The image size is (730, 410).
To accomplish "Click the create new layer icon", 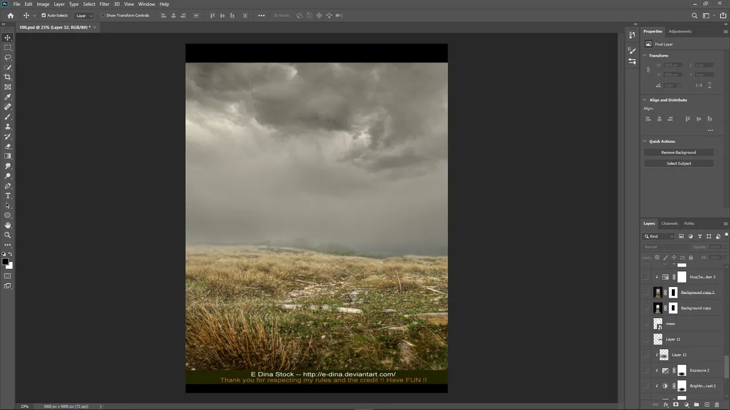I will (x=707, y=405).
